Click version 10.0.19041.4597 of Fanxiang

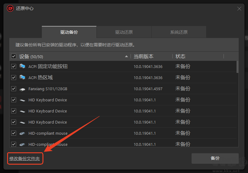coord(148,89)
